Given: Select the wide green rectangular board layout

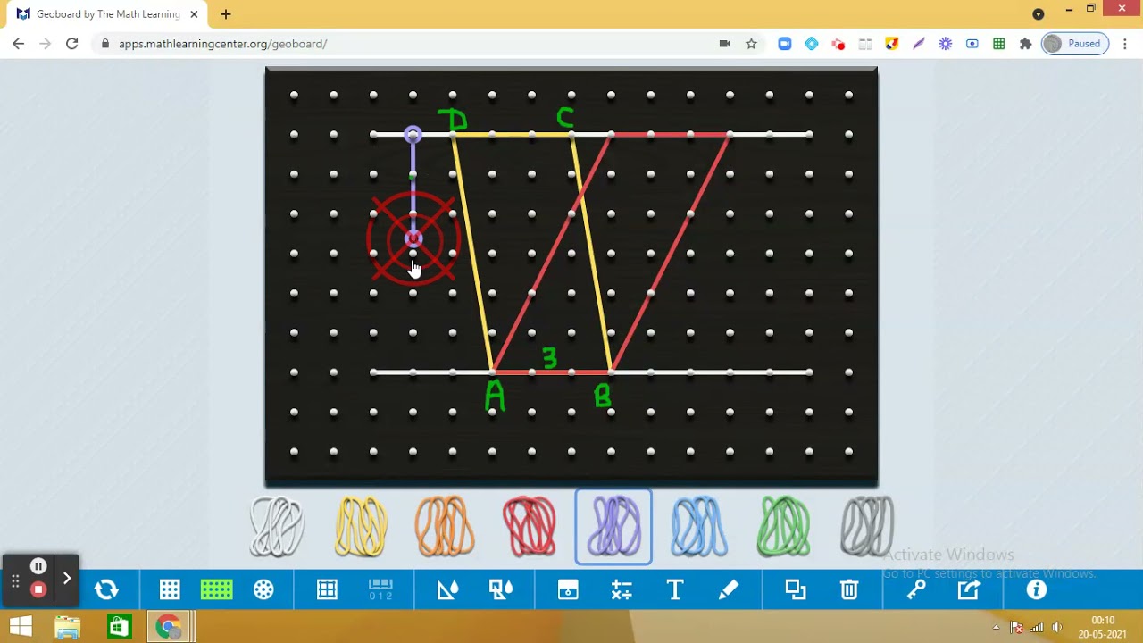Looking at the screenshot, I should 216,589.
